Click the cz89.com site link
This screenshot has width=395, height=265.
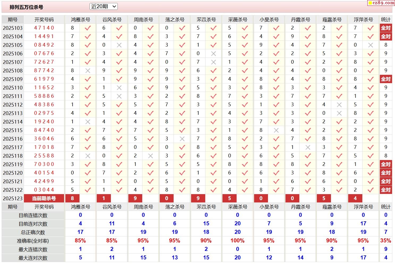pyautogui.click(x=381, y=3)
